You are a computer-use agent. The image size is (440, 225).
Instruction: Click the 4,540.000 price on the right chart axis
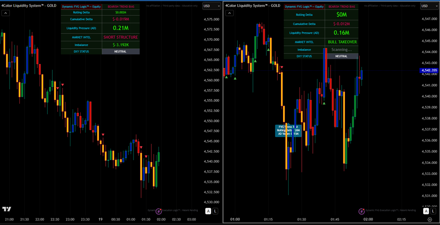[x=429, y=96]
